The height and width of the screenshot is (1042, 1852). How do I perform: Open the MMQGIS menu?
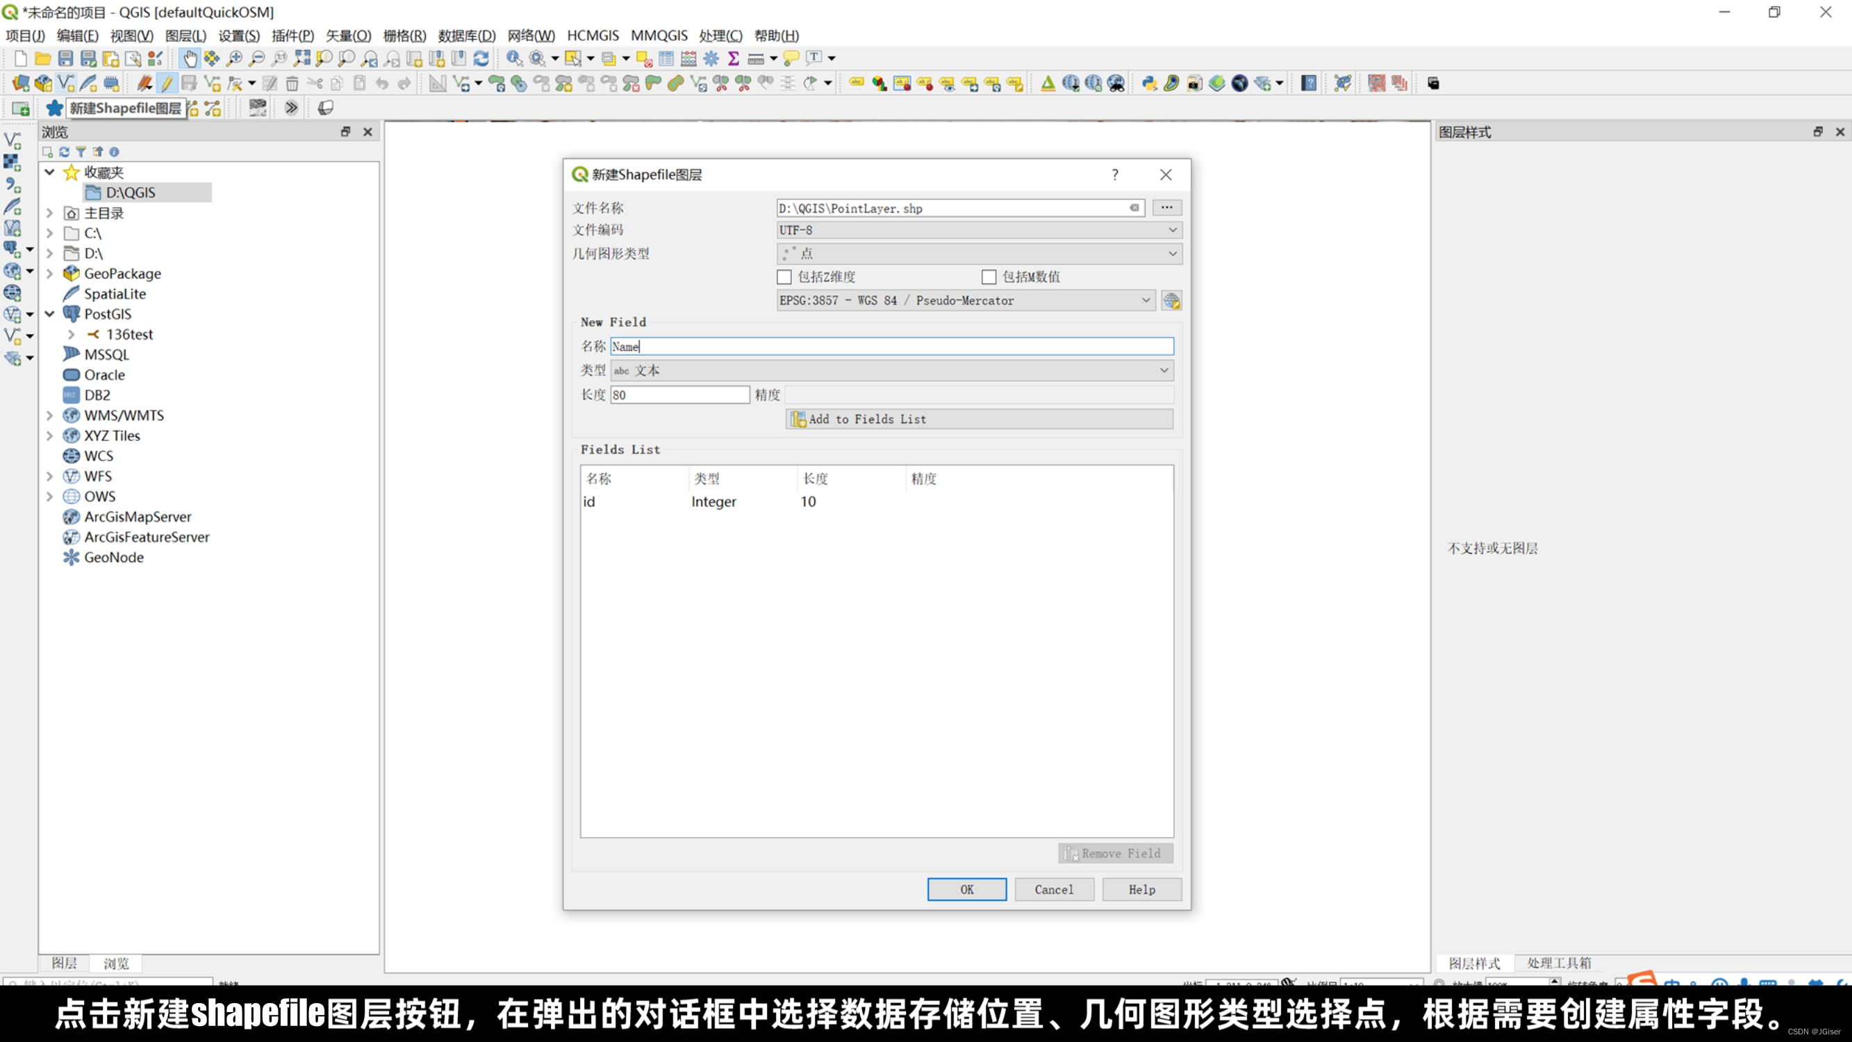tap(659, 35)
